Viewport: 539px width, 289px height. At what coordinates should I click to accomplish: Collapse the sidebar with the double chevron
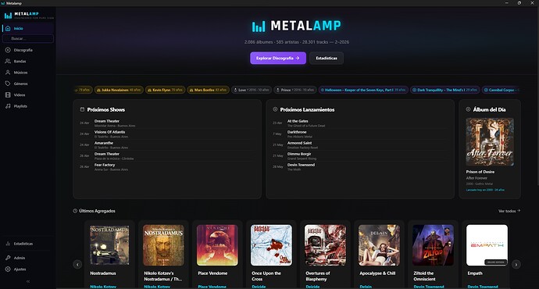tap(28, 281)
